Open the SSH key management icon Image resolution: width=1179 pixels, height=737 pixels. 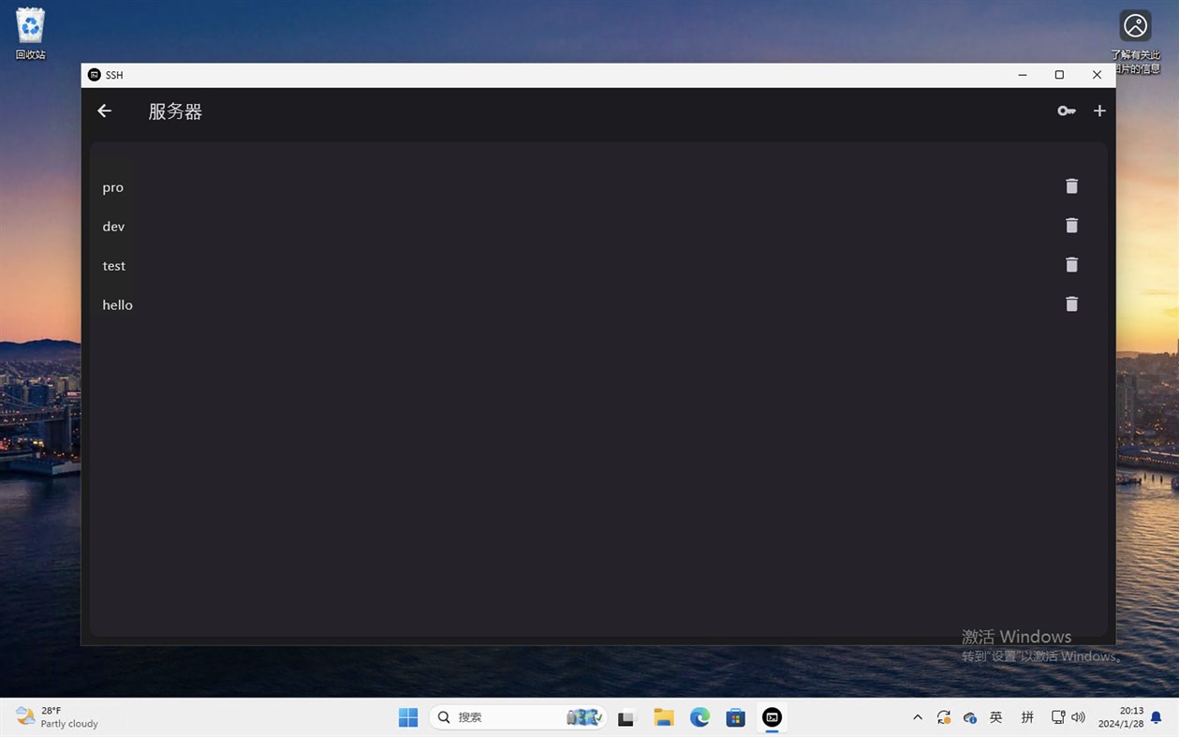(x=1066, y=111)
